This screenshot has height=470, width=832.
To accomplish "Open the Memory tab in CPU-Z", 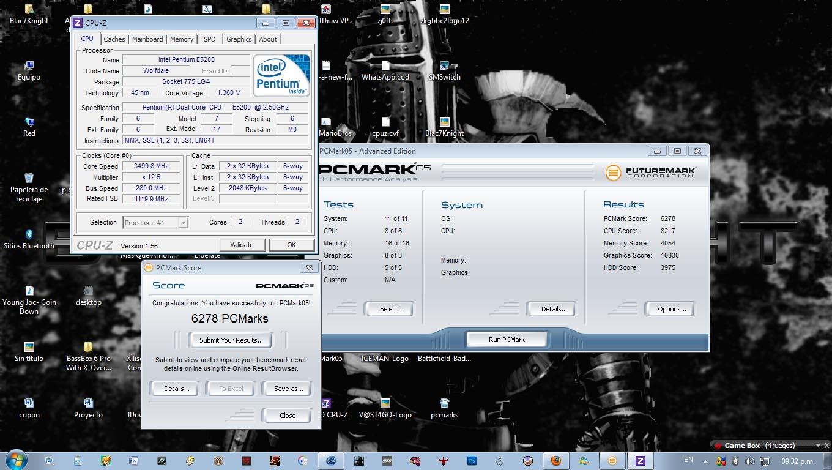I will 182,39.
